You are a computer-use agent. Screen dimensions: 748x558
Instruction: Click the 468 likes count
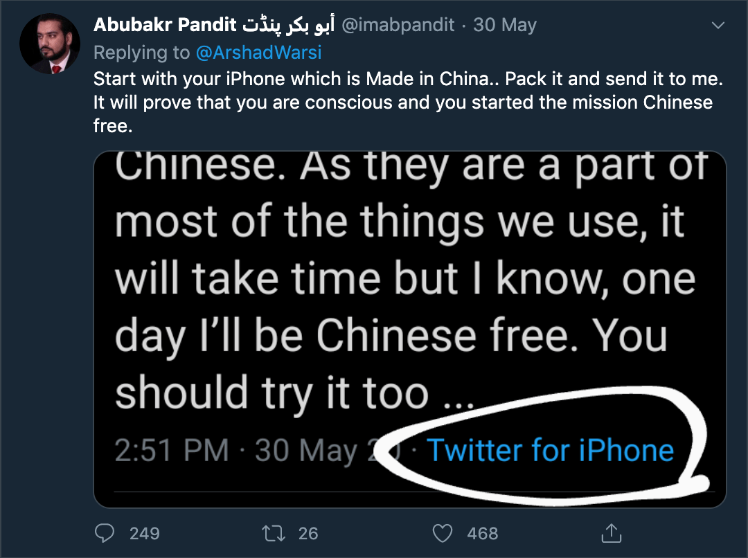click(483, 533)
